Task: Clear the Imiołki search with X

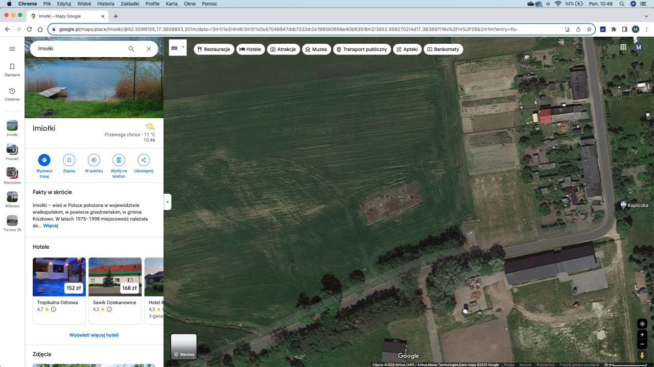Action: pyautogui.click(x=149, y=49)
